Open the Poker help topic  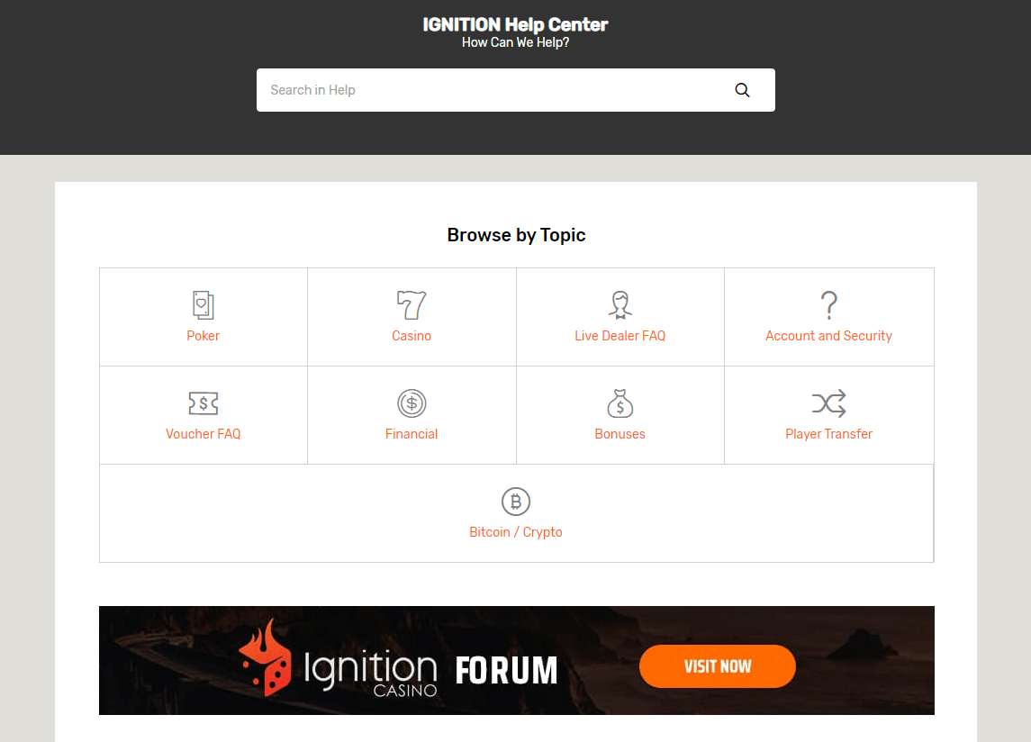[203, 335]
